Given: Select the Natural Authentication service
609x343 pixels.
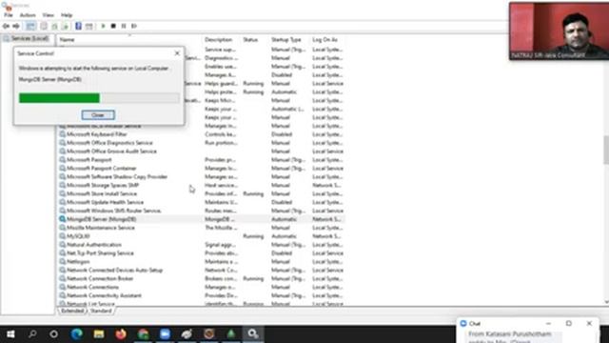Looking at the screenshot, I should pos(201,245).
